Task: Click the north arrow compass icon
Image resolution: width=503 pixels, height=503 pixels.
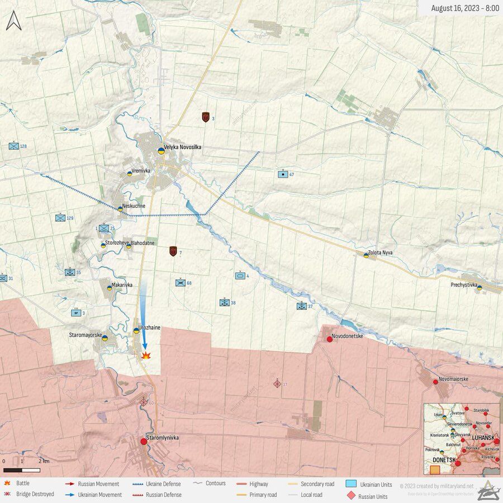Action: click(14, 21)
